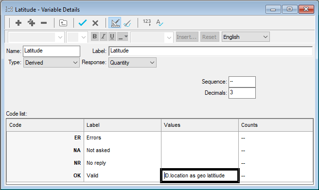Toggle Bold formatting button

point(95,37)
